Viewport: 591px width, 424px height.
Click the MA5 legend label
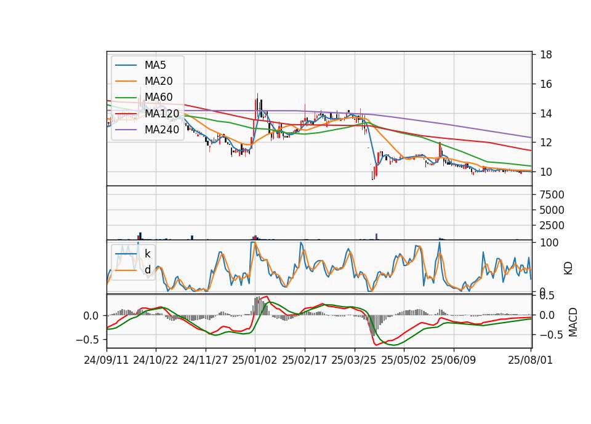[155, 65]
